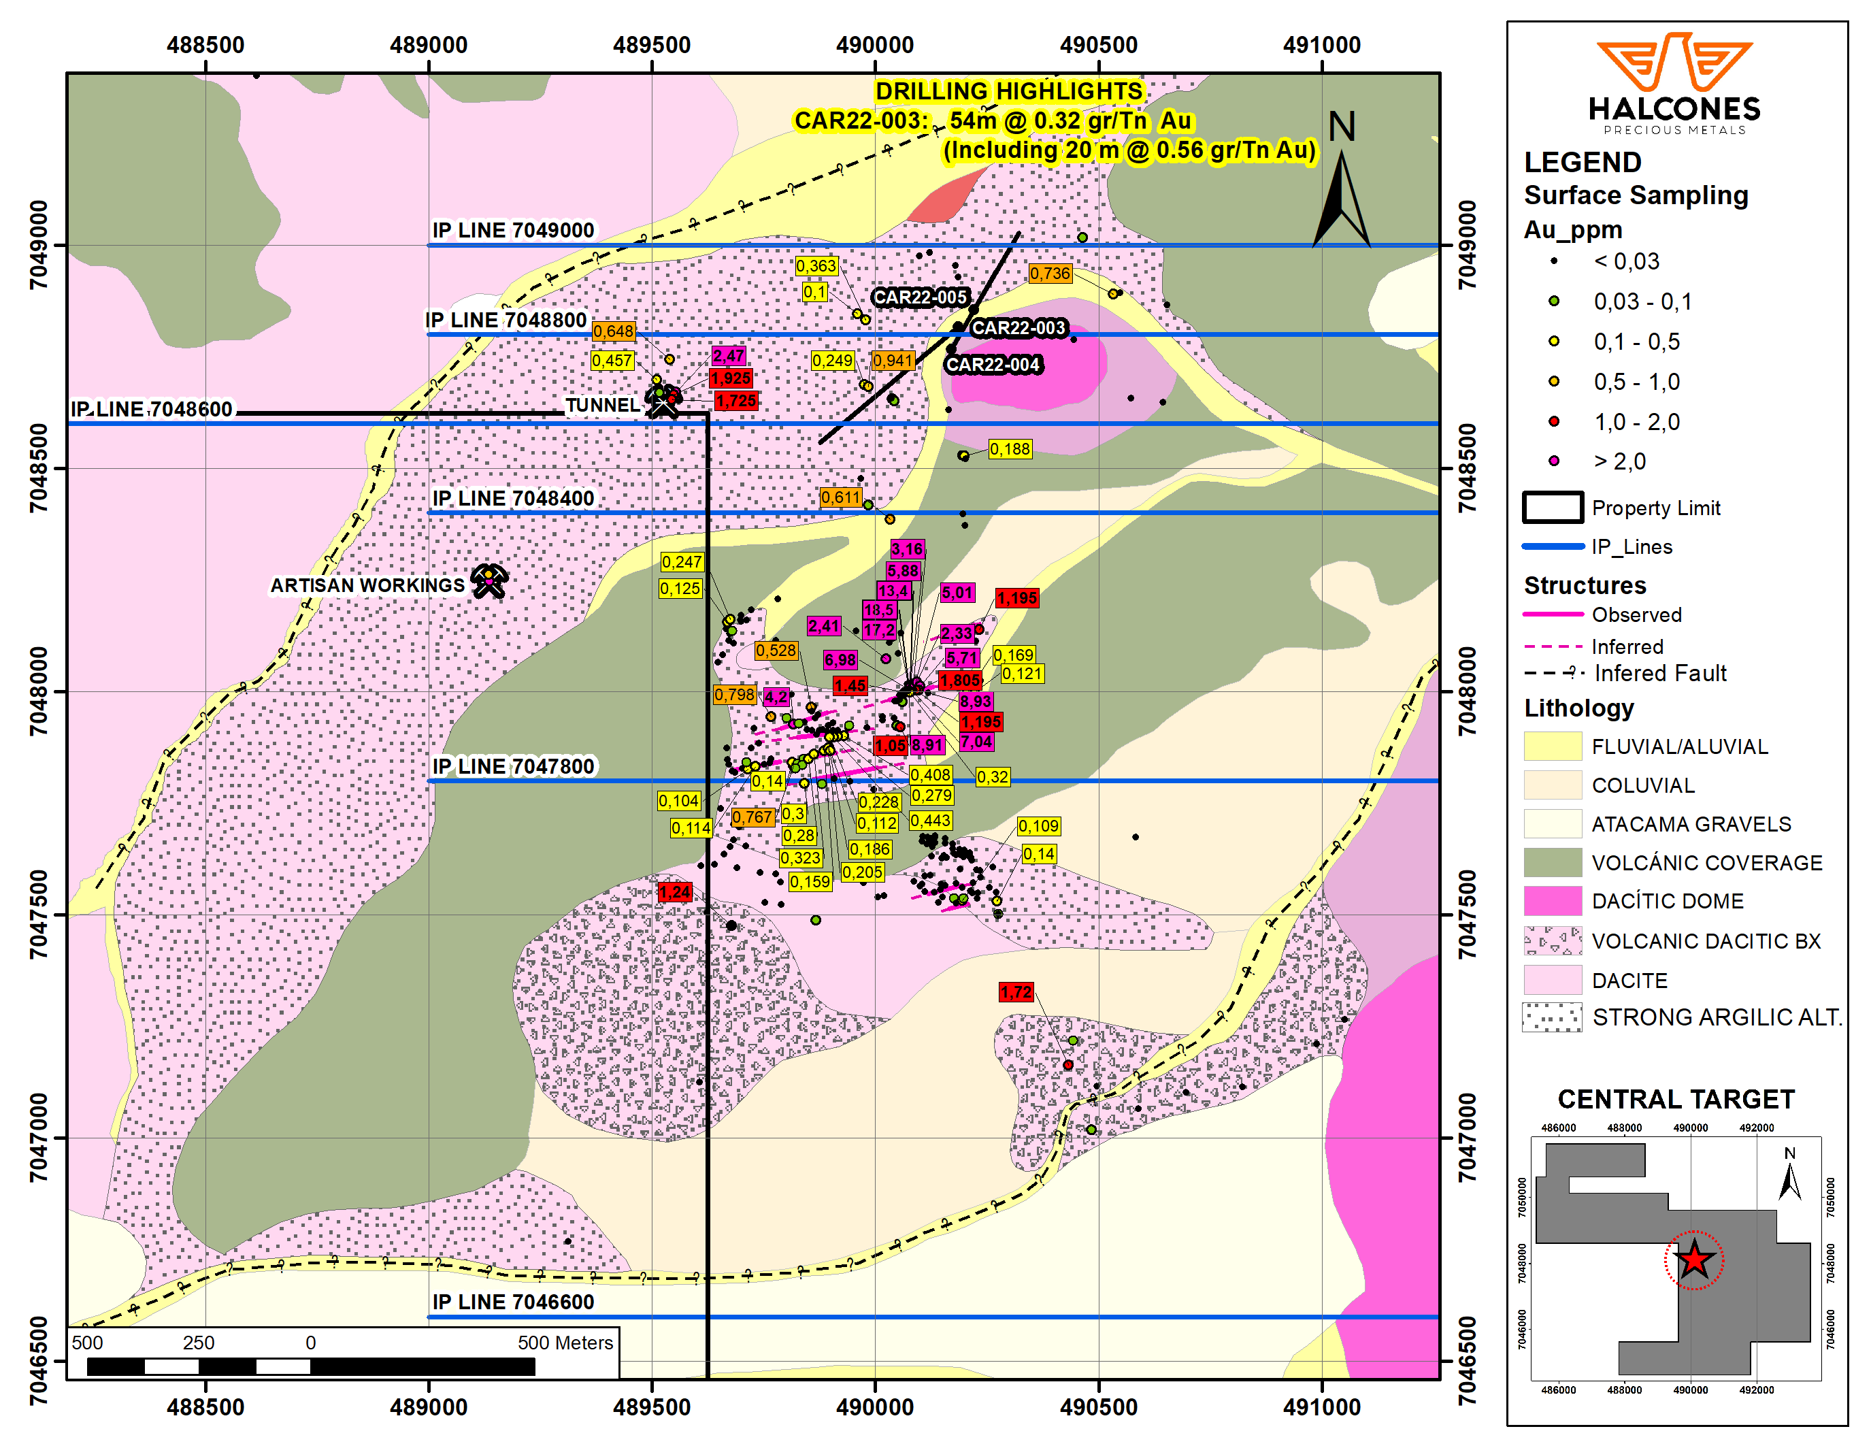Click the Halcones Precious Metals logo
This screenshot has height=1446, width=1871.
1674,83
